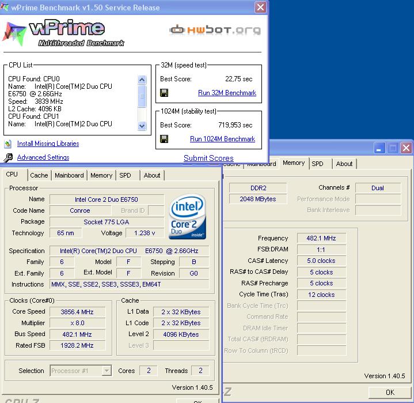Minimize the CPU-Z Memory window
Image resolution: width=414 pixels, height=403 pixels.
(379, 148)
